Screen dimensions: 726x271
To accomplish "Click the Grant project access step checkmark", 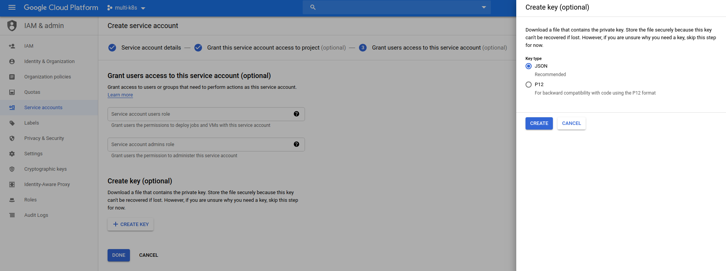I will coord(198,48).
